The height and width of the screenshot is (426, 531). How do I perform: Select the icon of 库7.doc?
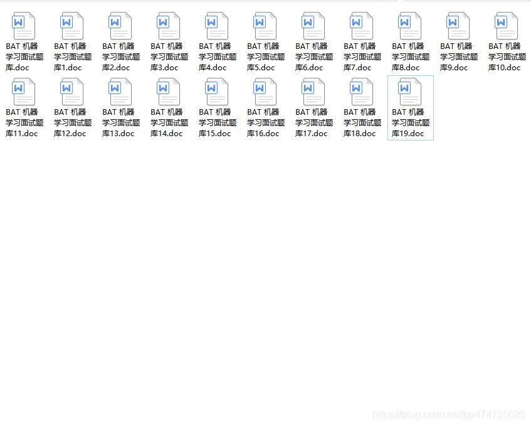[361, 26]
